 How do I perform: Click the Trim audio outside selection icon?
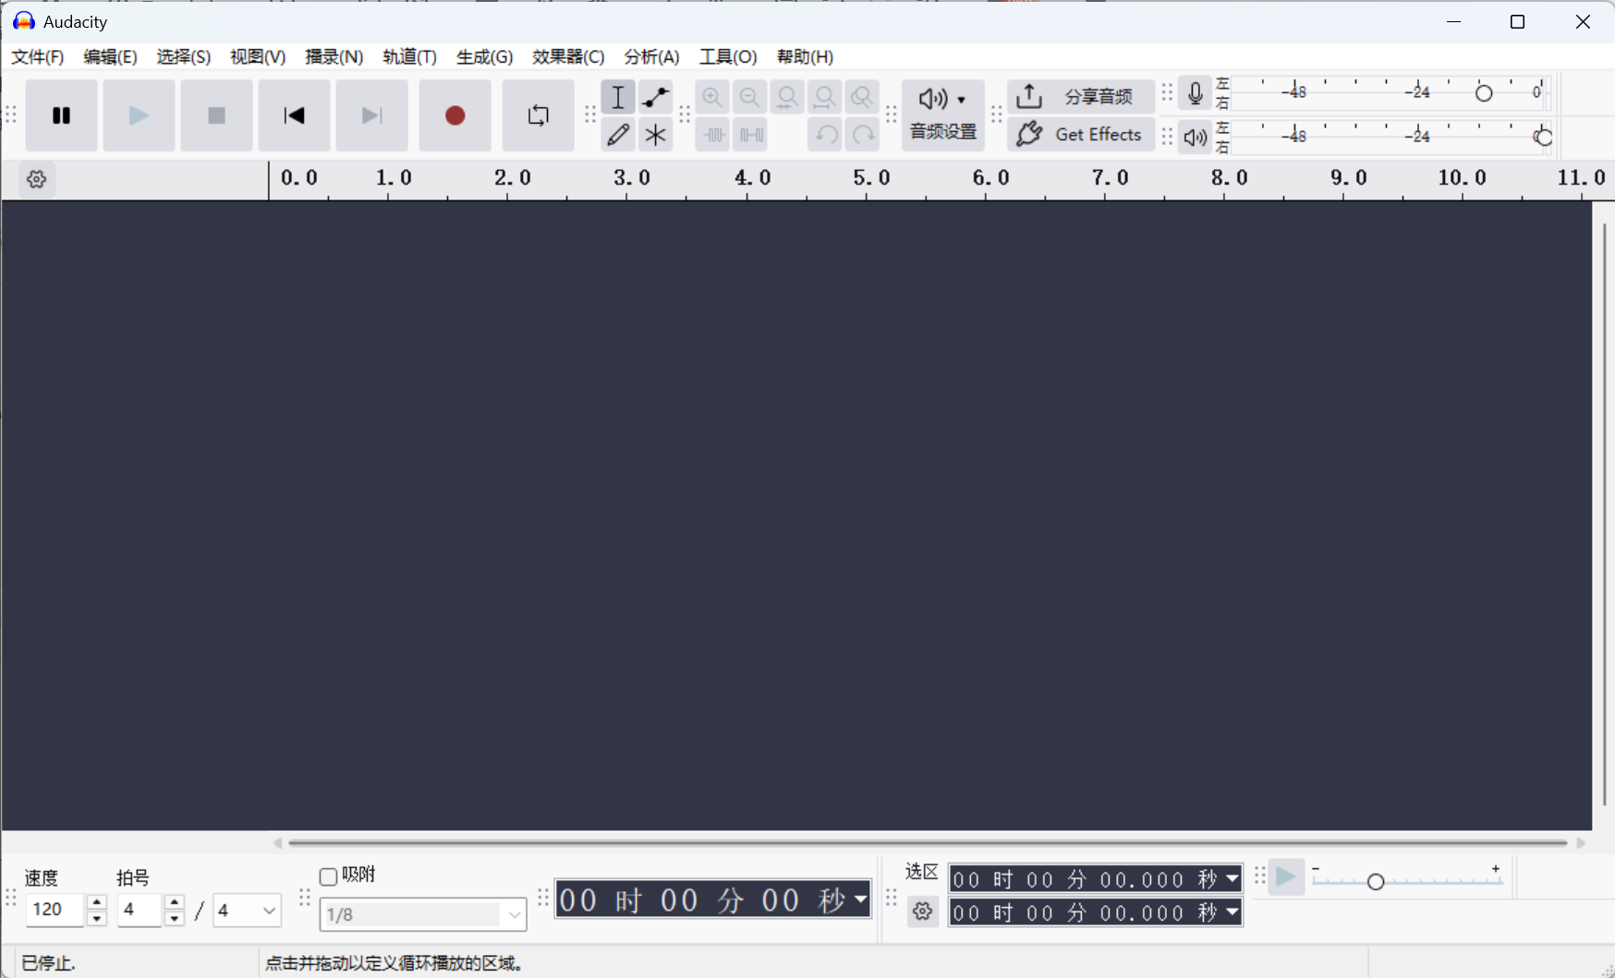pos(712,135)
